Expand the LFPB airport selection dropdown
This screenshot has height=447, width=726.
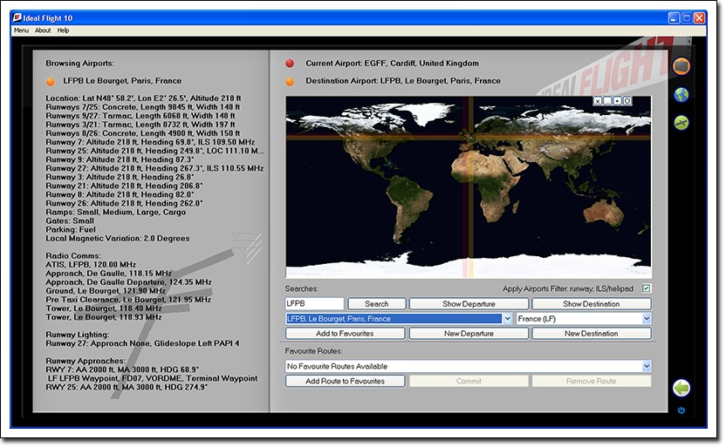(507, 319)
